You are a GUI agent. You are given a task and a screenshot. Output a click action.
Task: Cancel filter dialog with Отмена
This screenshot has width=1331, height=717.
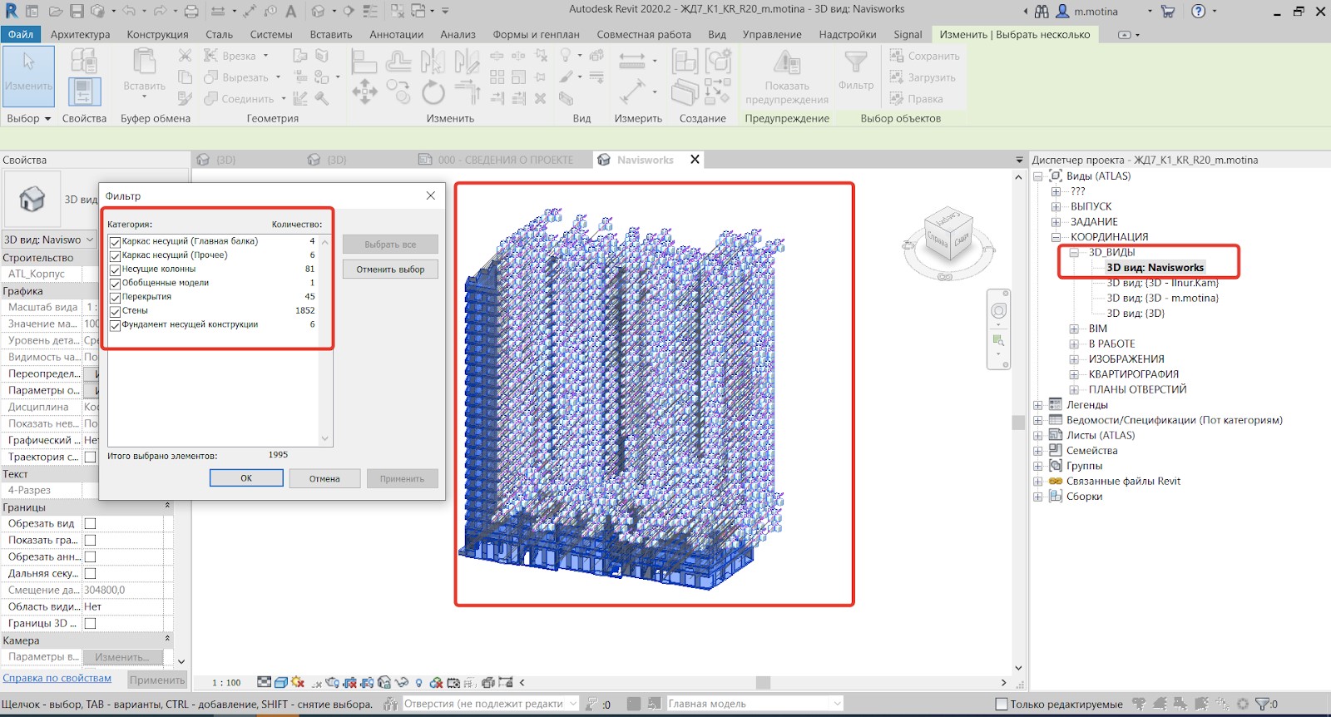[324, 478]
